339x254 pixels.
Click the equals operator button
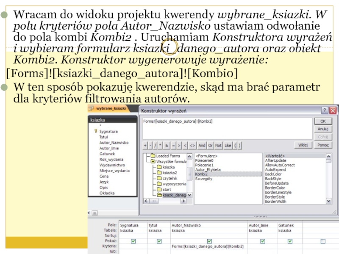point(173,145)
